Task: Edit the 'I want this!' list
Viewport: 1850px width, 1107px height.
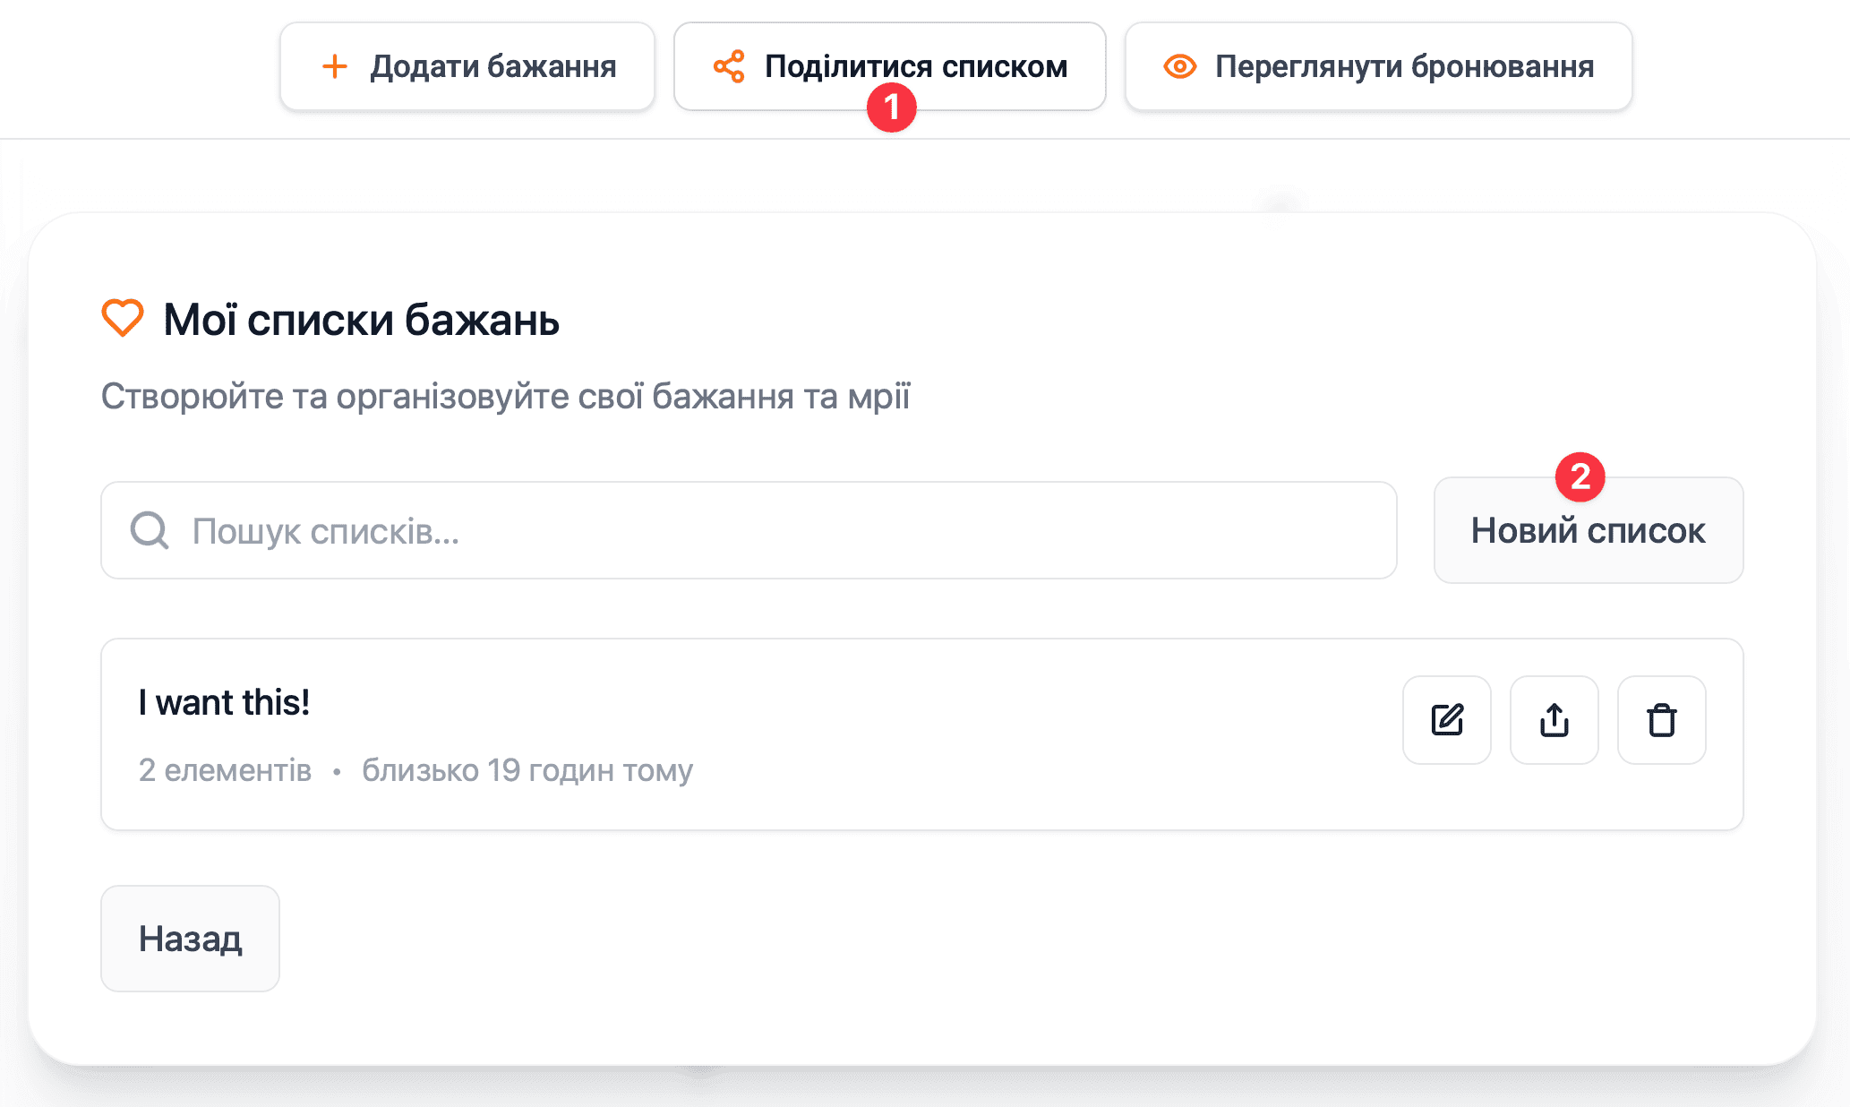Action: (1447, 720)
